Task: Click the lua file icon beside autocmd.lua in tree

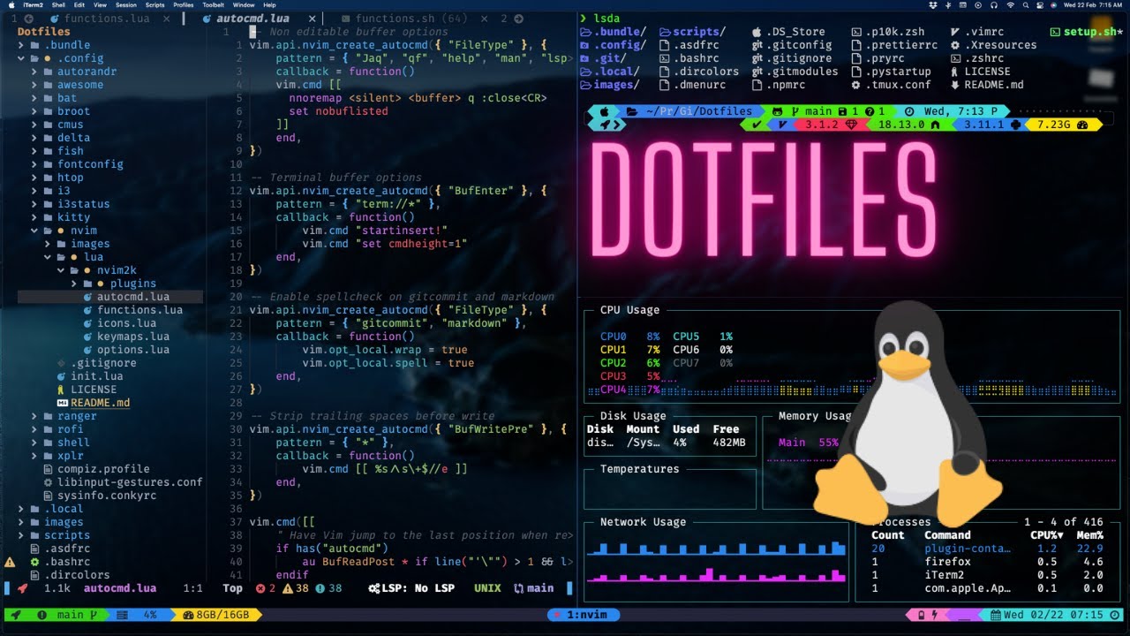Action: pyautogui.click(x=88, y=297)
